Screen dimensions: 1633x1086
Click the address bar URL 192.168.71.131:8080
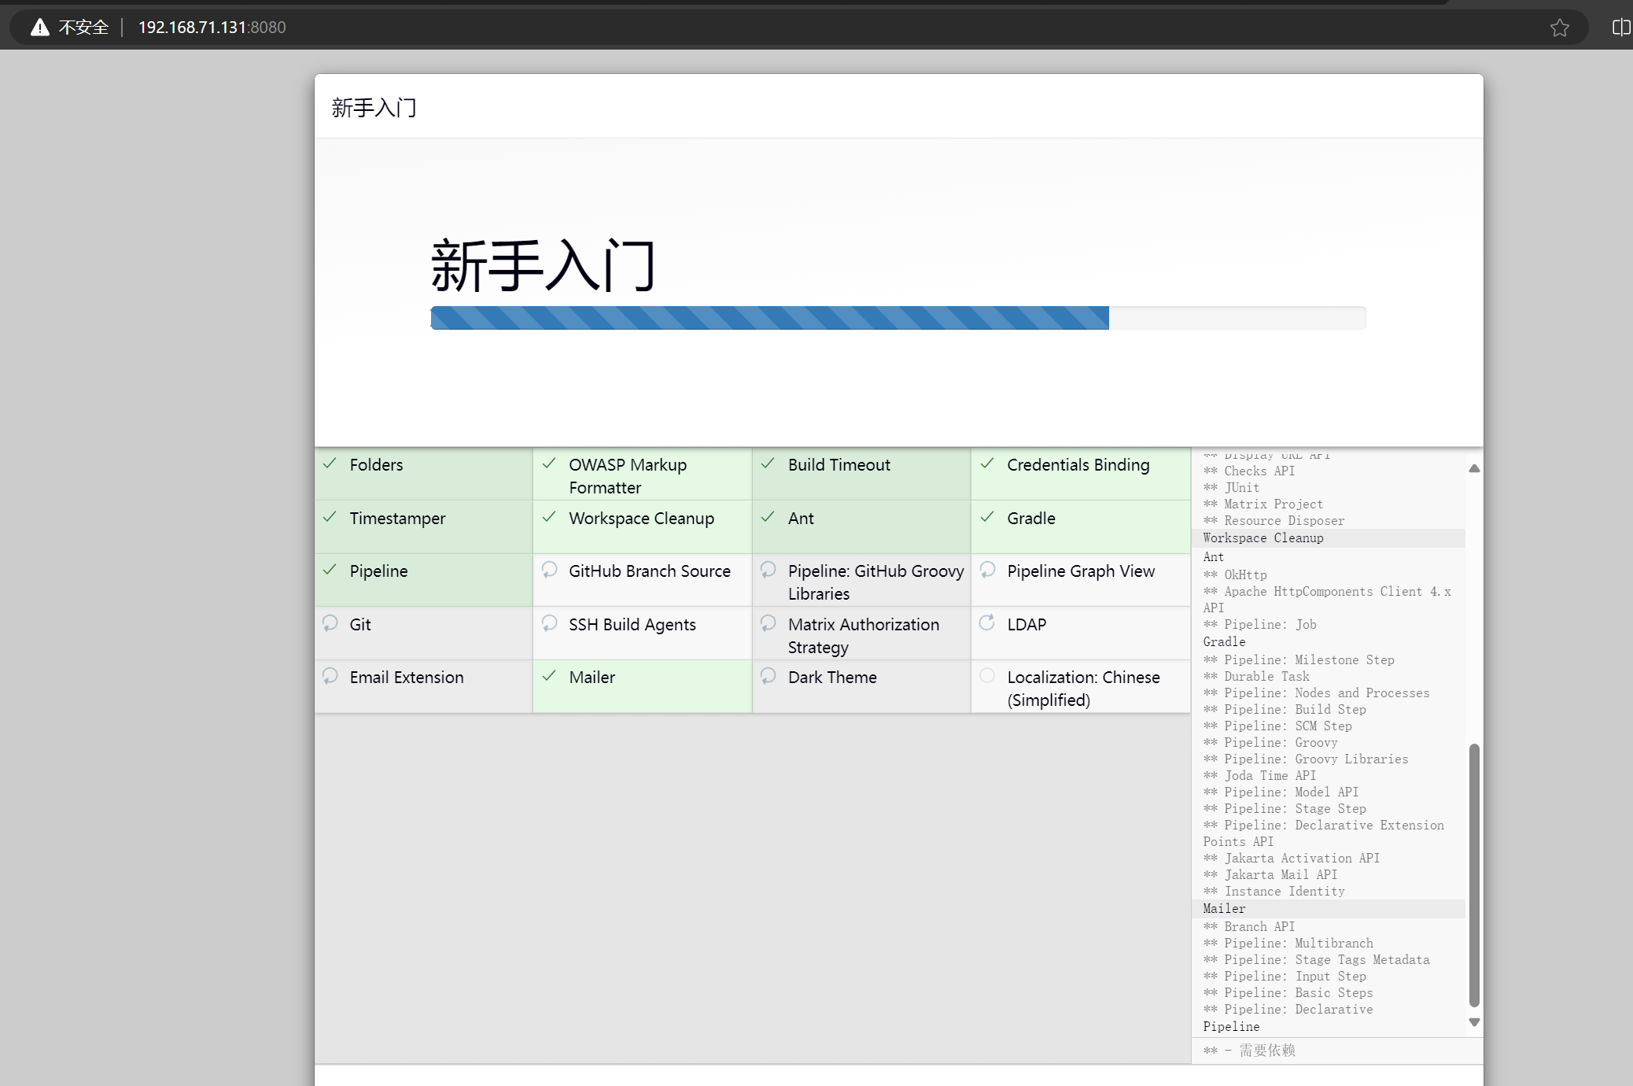coord(212,28)
